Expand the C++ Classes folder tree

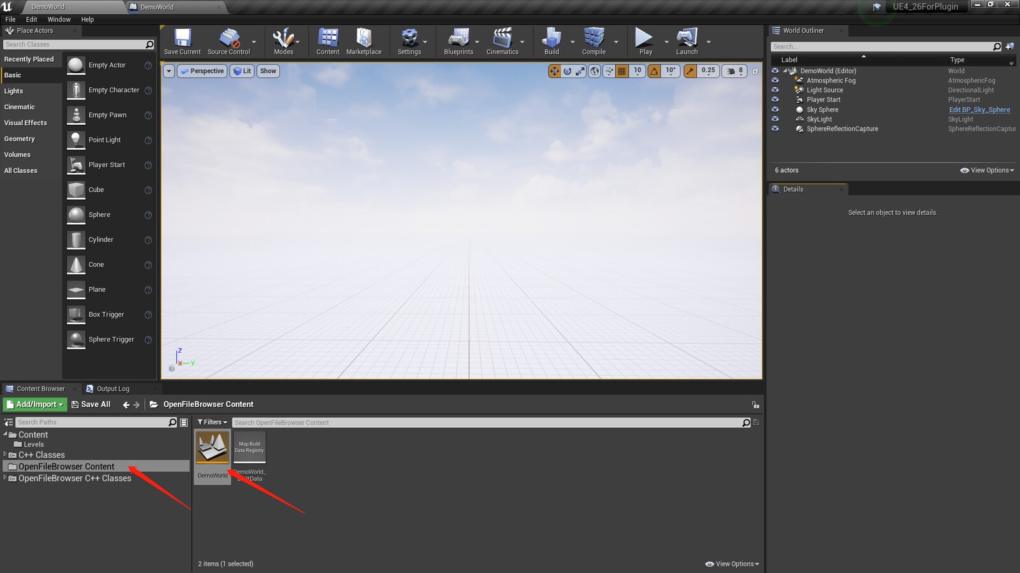pyautogui.click(x=5, y=455)
